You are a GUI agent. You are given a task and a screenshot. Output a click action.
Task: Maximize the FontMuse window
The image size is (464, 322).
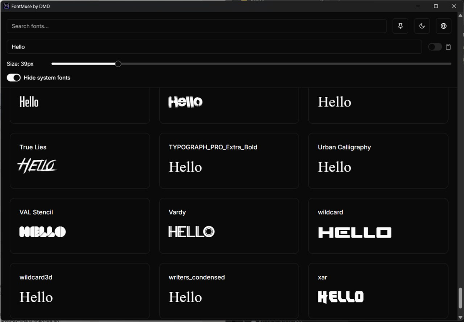coord(436,6)
